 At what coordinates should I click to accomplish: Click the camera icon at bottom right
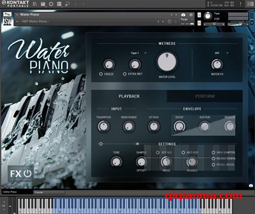[x=251, y=186]
